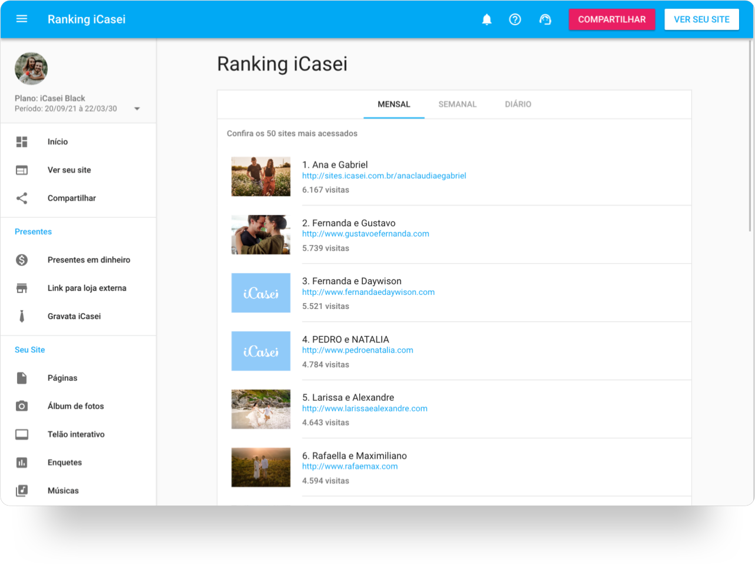The width and height of the screenshot is (755, 565).
Task: Click the Início dashboard icon
Action: pyautogui.click(x=22, y=142)
